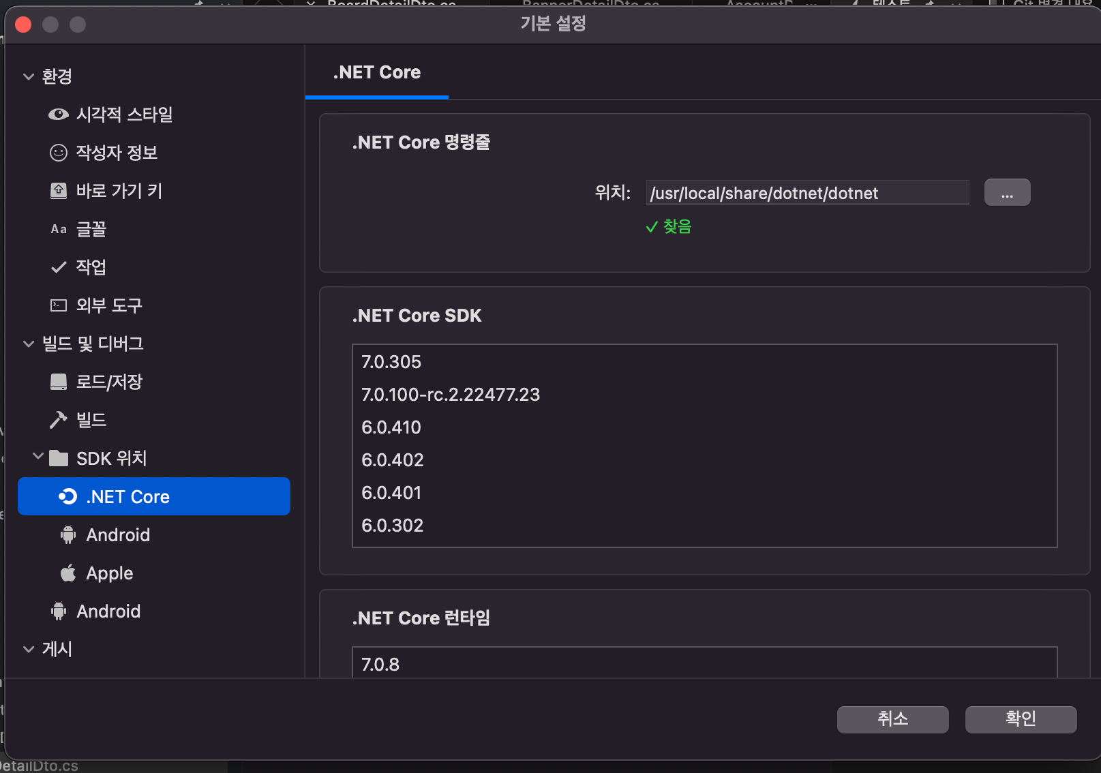This screenshot has height=773, width=1101.
Task: Click the smiley icon beside 작성자 정보
Action: (x=59, y=153)
